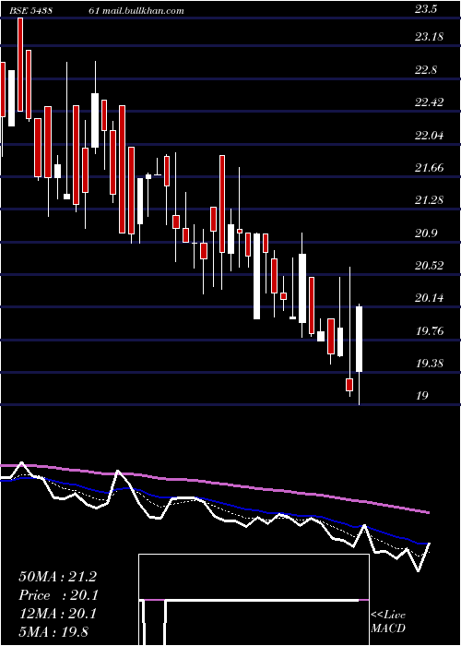Click the 23.5 price axis label
461x646 pixels.
tap(428, 10)
